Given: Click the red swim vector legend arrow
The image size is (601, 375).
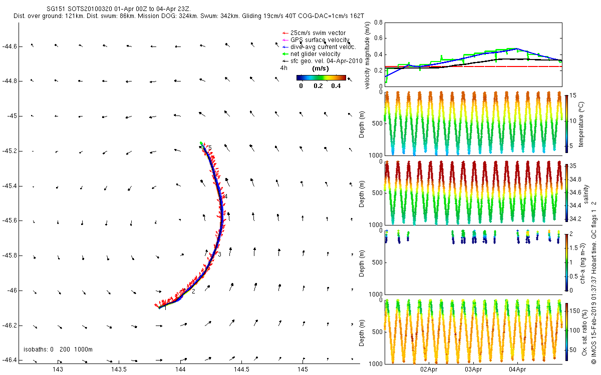Looking at the screenshot, I should pos(285,33).
